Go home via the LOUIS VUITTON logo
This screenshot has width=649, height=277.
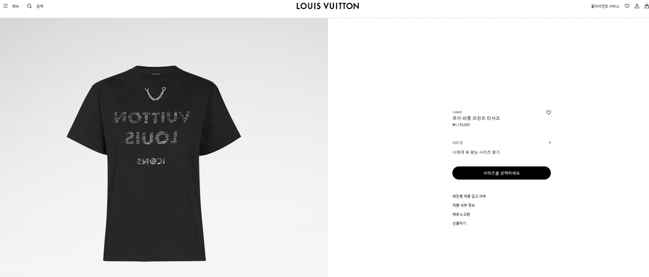(328, 6)
